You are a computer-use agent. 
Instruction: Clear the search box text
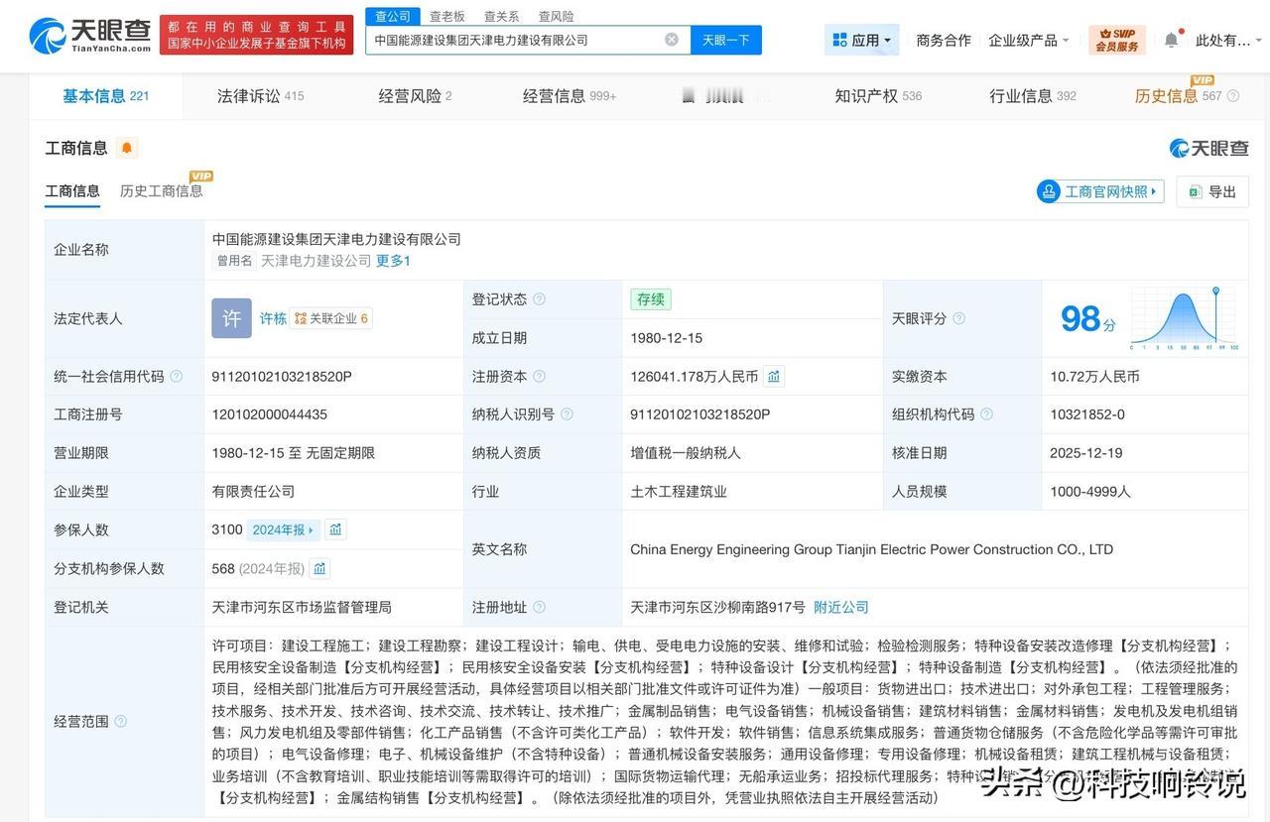(x=672, y=40)
